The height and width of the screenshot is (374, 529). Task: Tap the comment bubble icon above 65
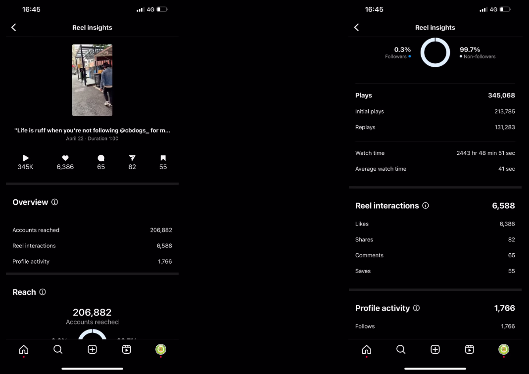click(x=101, y=158)
